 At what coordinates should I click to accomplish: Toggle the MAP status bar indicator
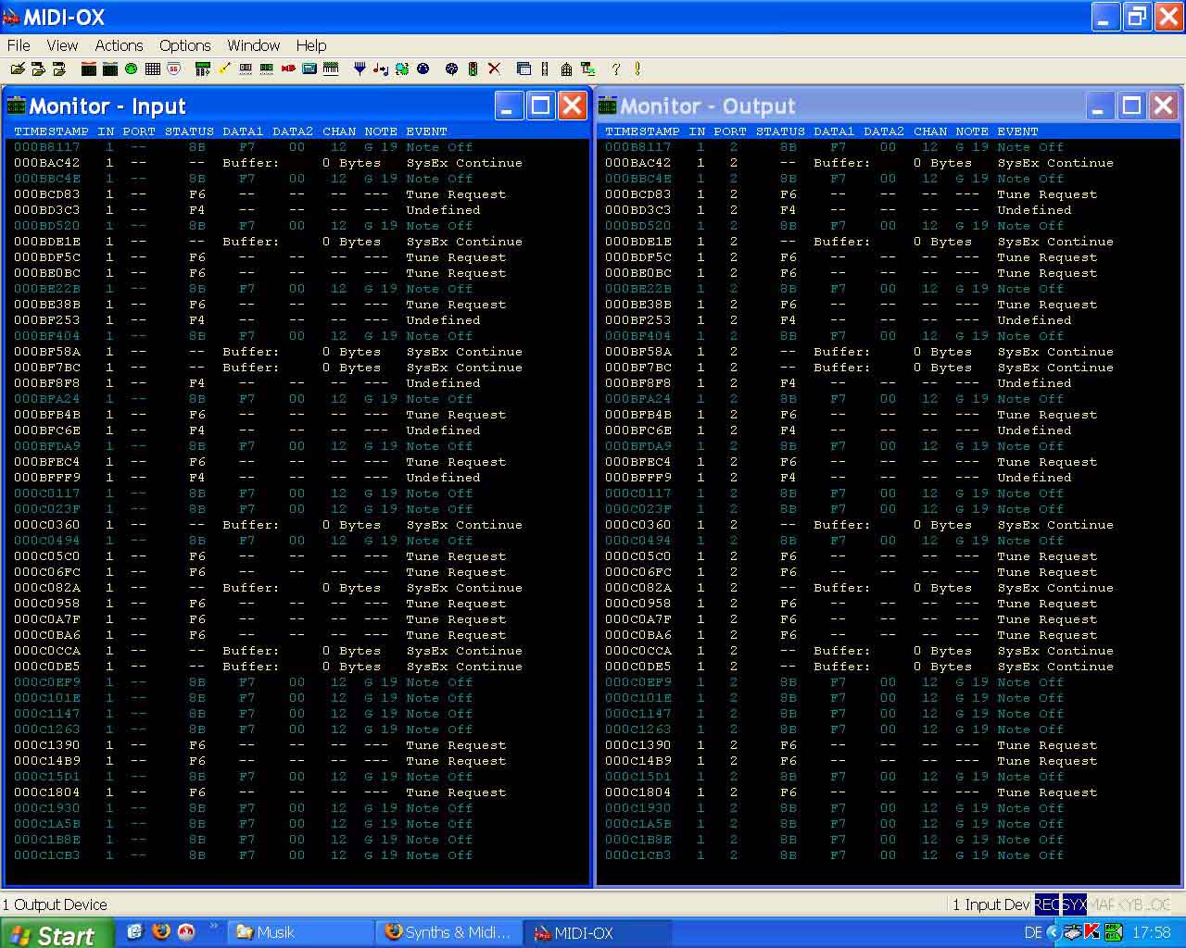pos(1102,904)
